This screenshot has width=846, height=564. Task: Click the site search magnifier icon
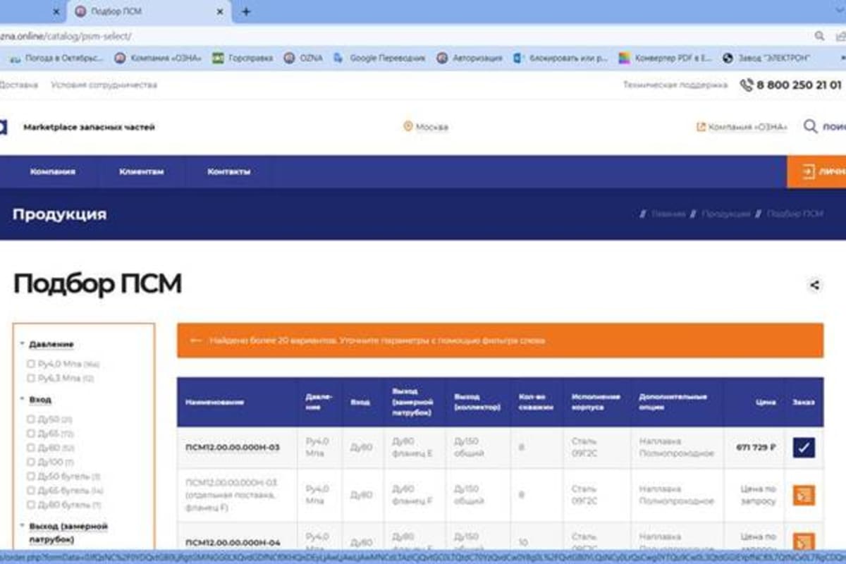coord(811,127)
